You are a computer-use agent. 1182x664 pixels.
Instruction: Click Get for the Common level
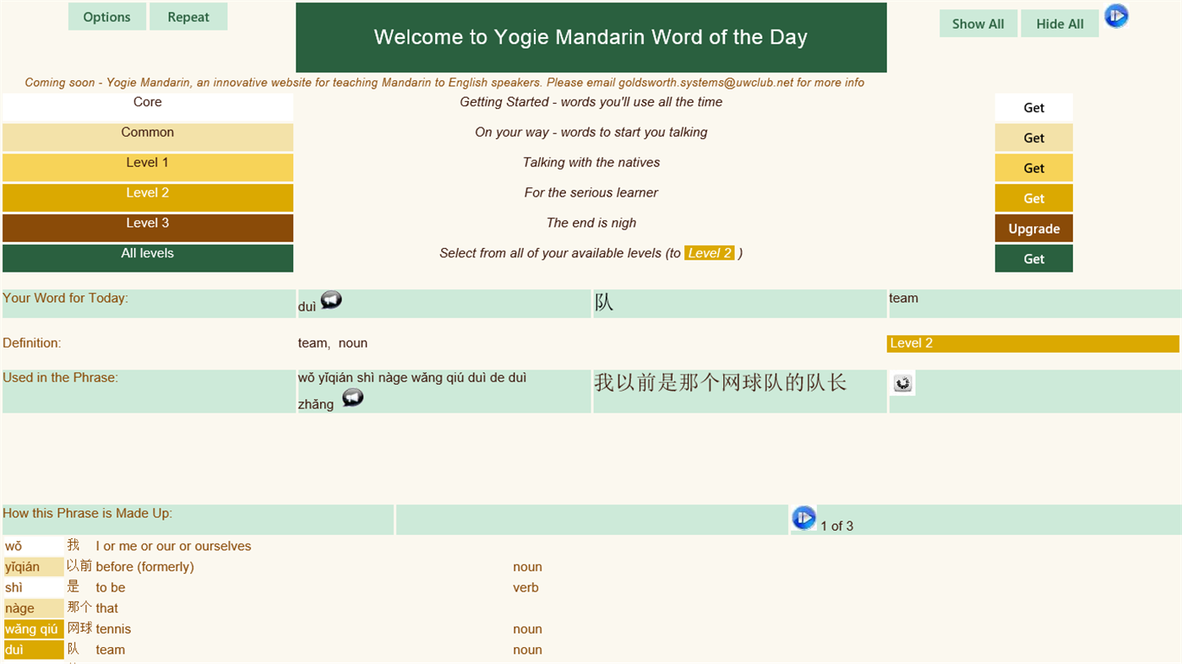pos(1033,138)
